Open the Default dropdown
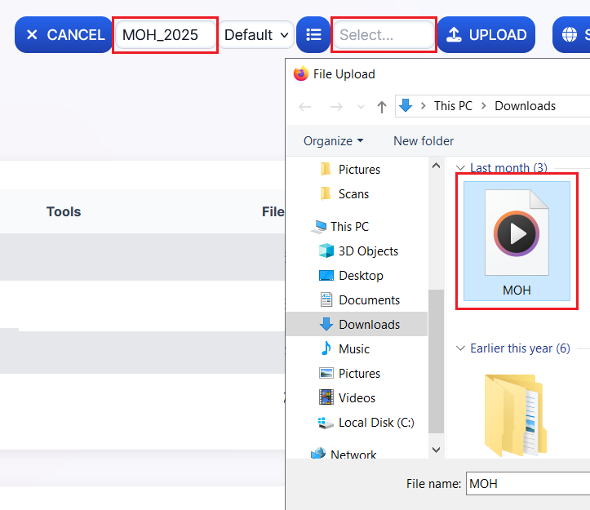Screen dimensions: 590x510 257,35
